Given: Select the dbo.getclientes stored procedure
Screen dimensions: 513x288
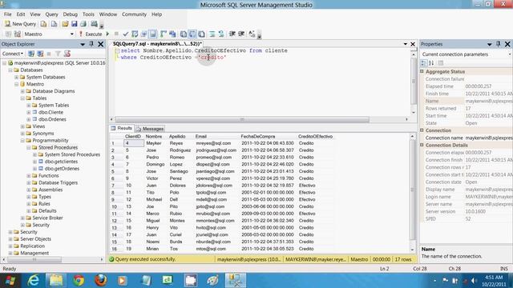Looking at the screenshot, I should click(x=61, y=162).
